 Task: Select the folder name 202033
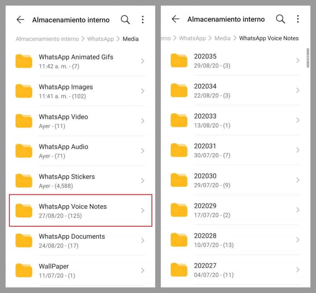(205, 116)
